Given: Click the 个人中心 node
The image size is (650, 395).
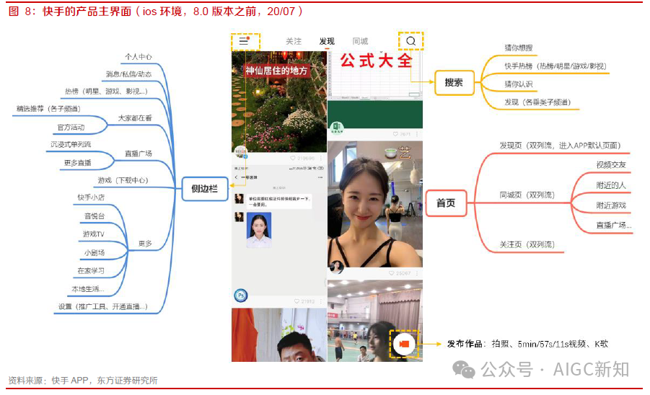Looking at the screenshot, I should (x=139, y=57).
